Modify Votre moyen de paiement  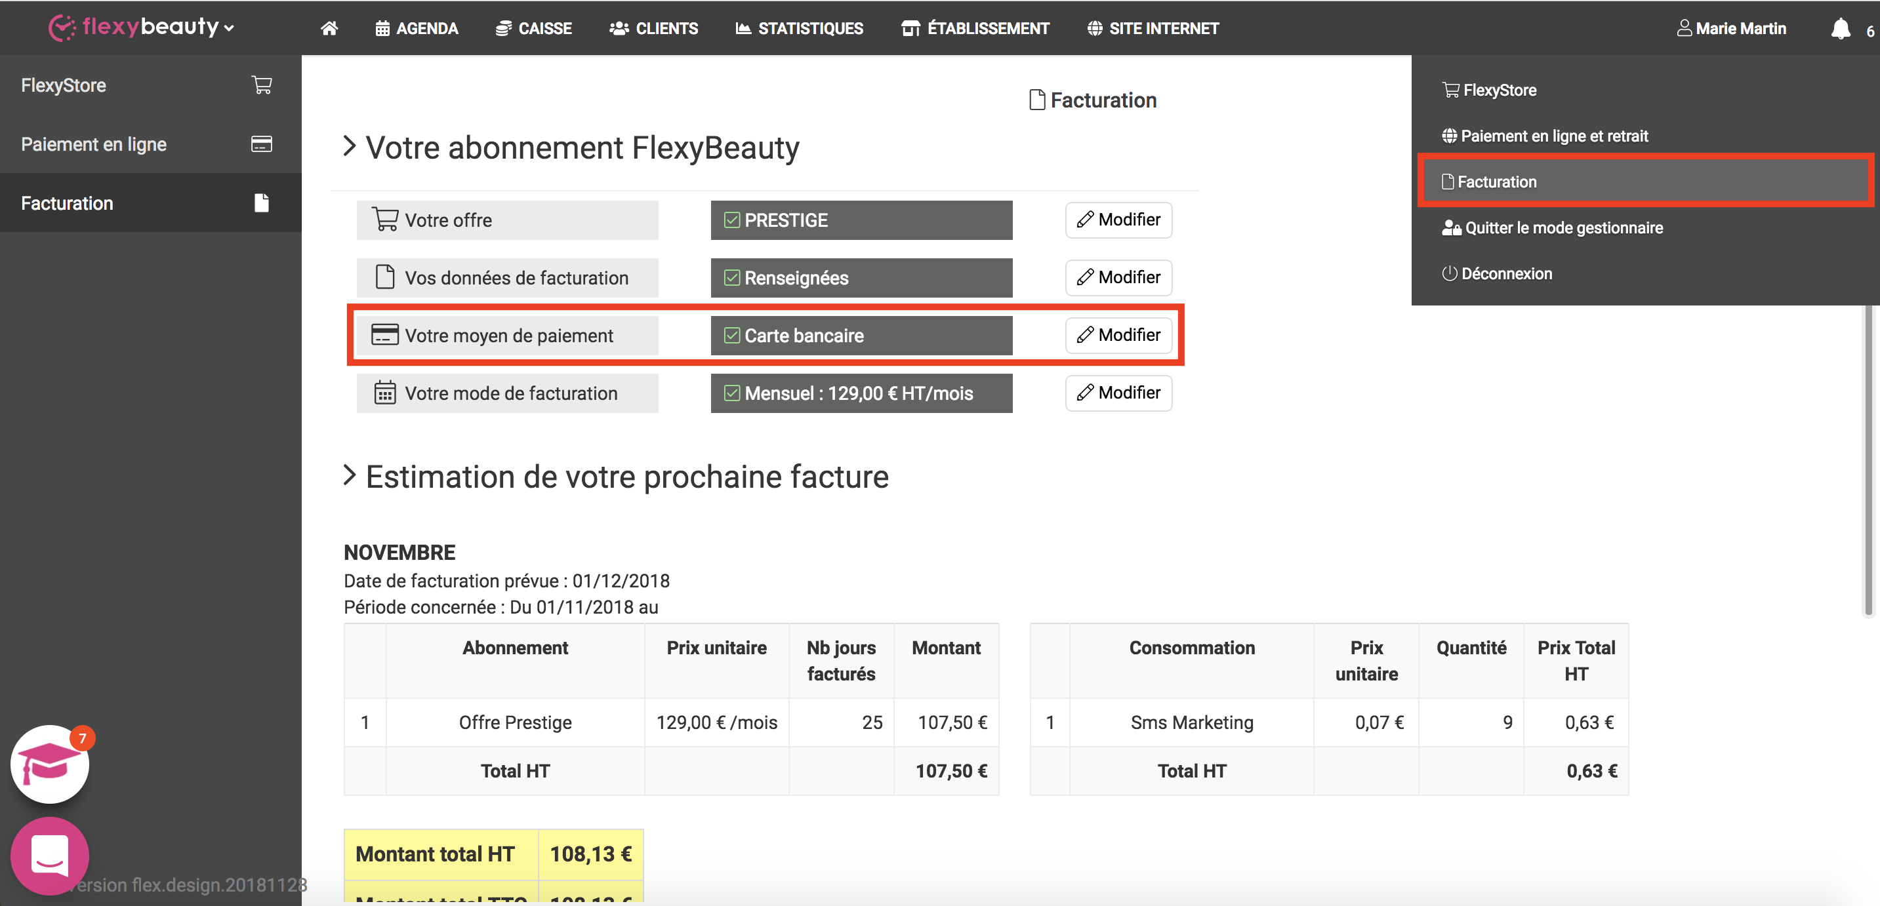pos(1118,335)
